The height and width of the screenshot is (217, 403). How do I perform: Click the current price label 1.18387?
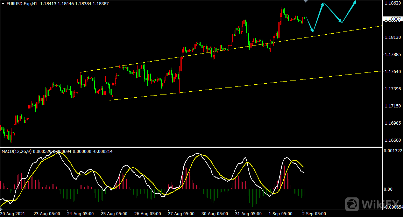coord(393,19)
